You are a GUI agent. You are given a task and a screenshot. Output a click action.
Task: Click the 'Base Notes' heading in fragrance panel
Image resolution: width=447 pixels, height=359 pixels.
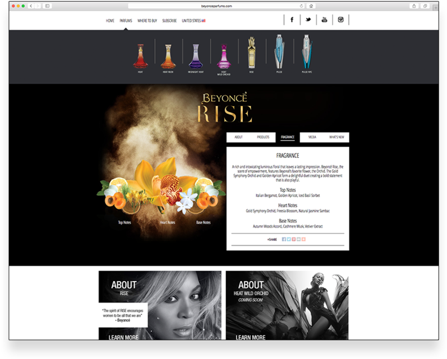[x=288, y=221]
